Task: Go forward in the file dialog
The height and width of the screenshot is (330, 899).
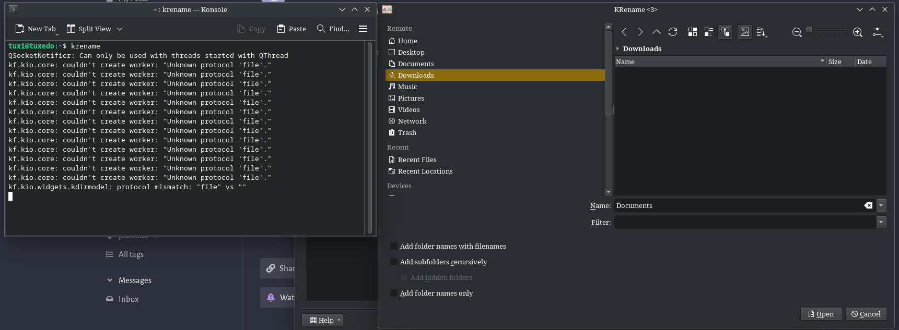Action: click(x=640, y=32)
